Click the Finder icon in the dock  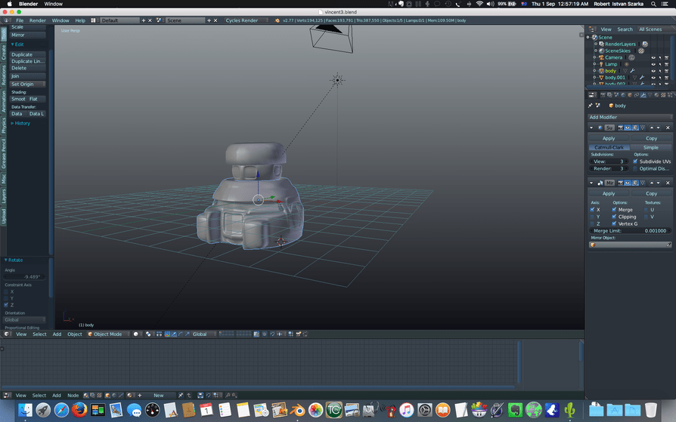coord(25,410)
